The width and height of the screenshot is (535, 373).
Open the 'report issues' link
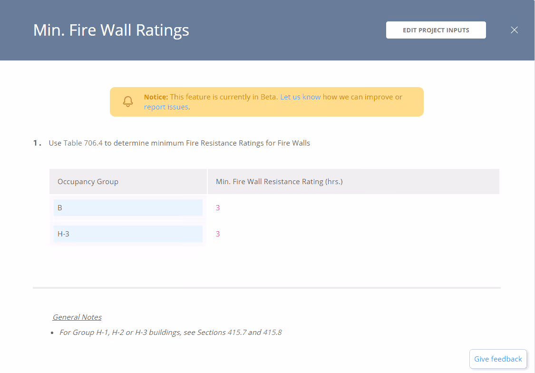(x=166, y=107)
